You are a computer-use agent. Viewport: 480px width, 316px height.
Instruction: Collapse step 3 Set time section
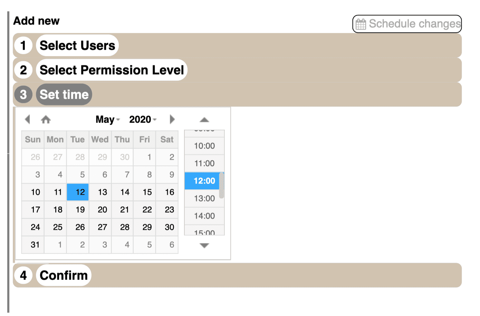click(x=64, y=95)
